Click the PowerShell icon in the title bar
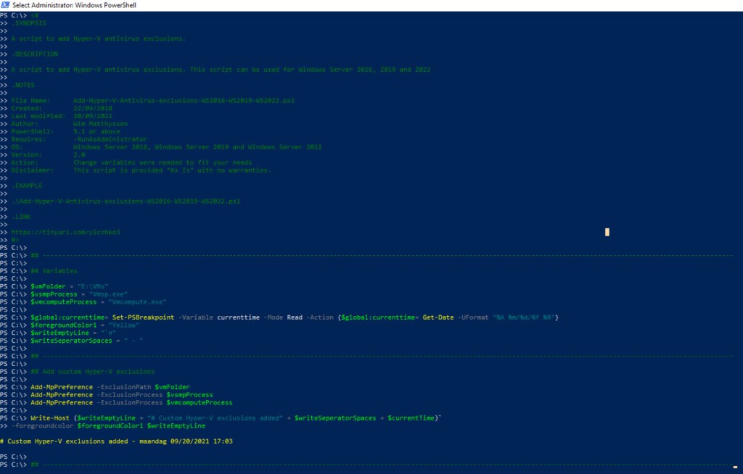 tap(5, 5)
